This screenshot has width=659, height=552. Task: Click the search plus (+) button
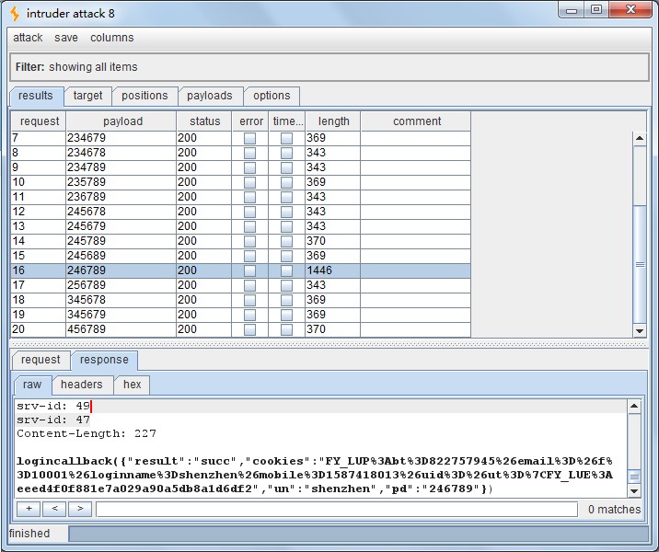pos(29,509)
